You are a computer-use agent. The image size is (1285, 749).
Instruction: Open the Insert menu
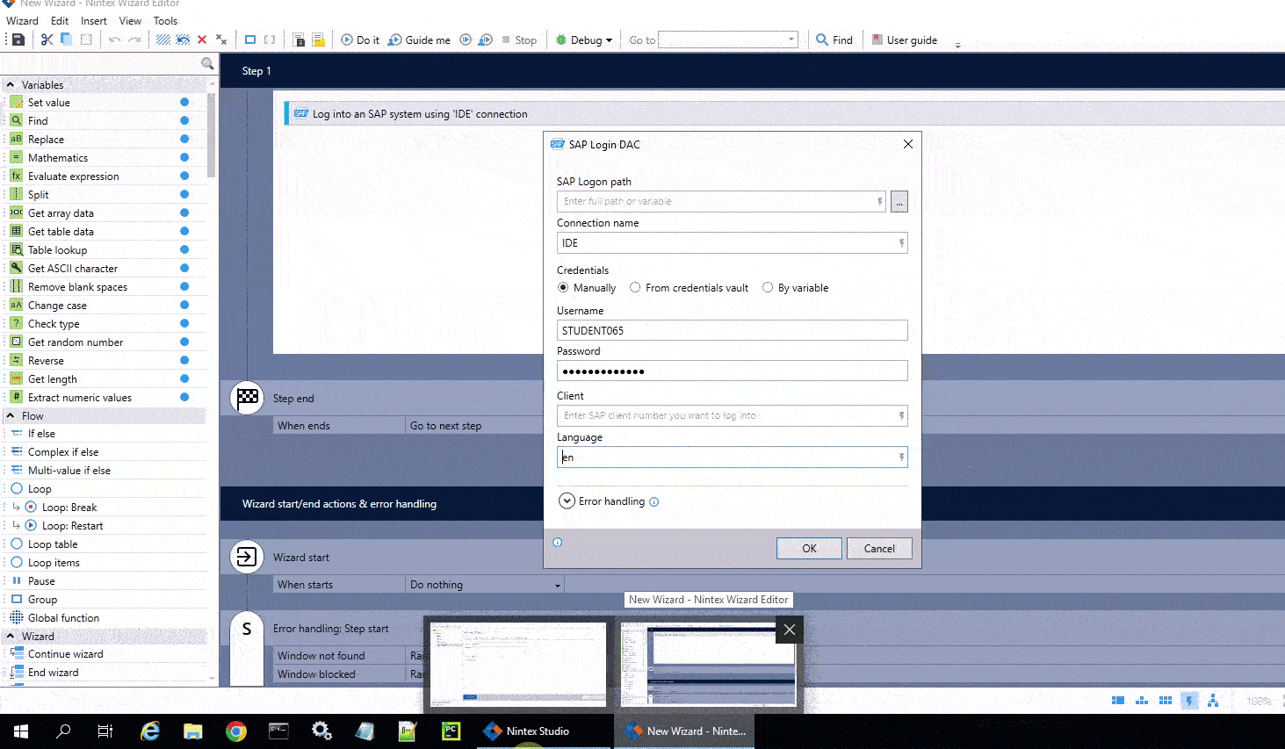pyautogui.click(x=93, y=20)
